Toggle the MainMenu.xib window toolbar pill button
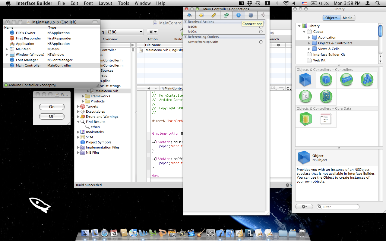The image size is (386, 241). tap(95, 22)
